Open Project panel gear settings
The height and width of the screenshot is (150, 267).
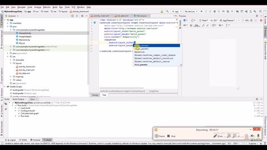[82, 16]
